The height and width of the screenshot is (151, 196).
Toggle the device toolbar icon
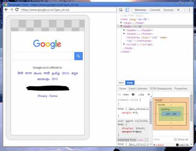pyautogui.click(x=127, y=10)
